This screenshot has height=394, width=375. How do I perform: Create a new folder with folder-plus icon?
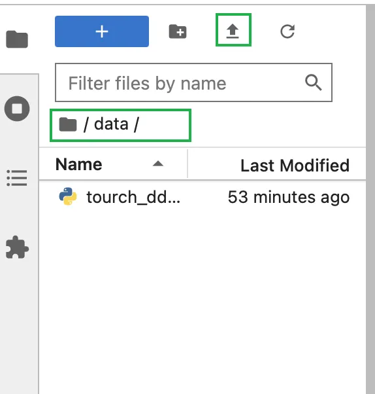(178, 31)
